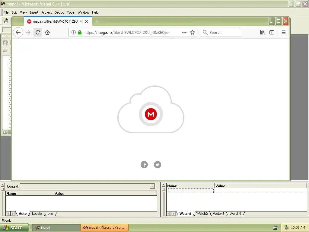Click the Watch window Value column header
Screen dimensions: 309x232
260,186
